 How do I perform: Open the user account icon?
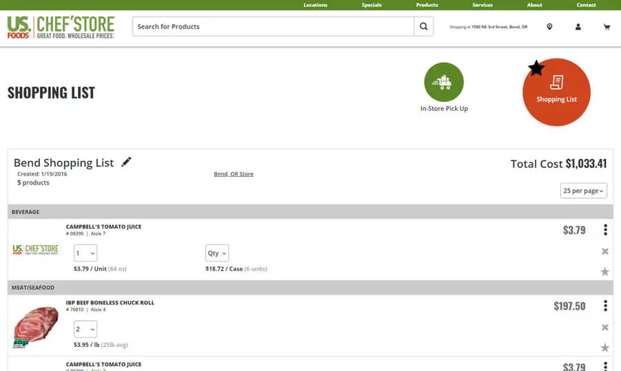(578, 27)
